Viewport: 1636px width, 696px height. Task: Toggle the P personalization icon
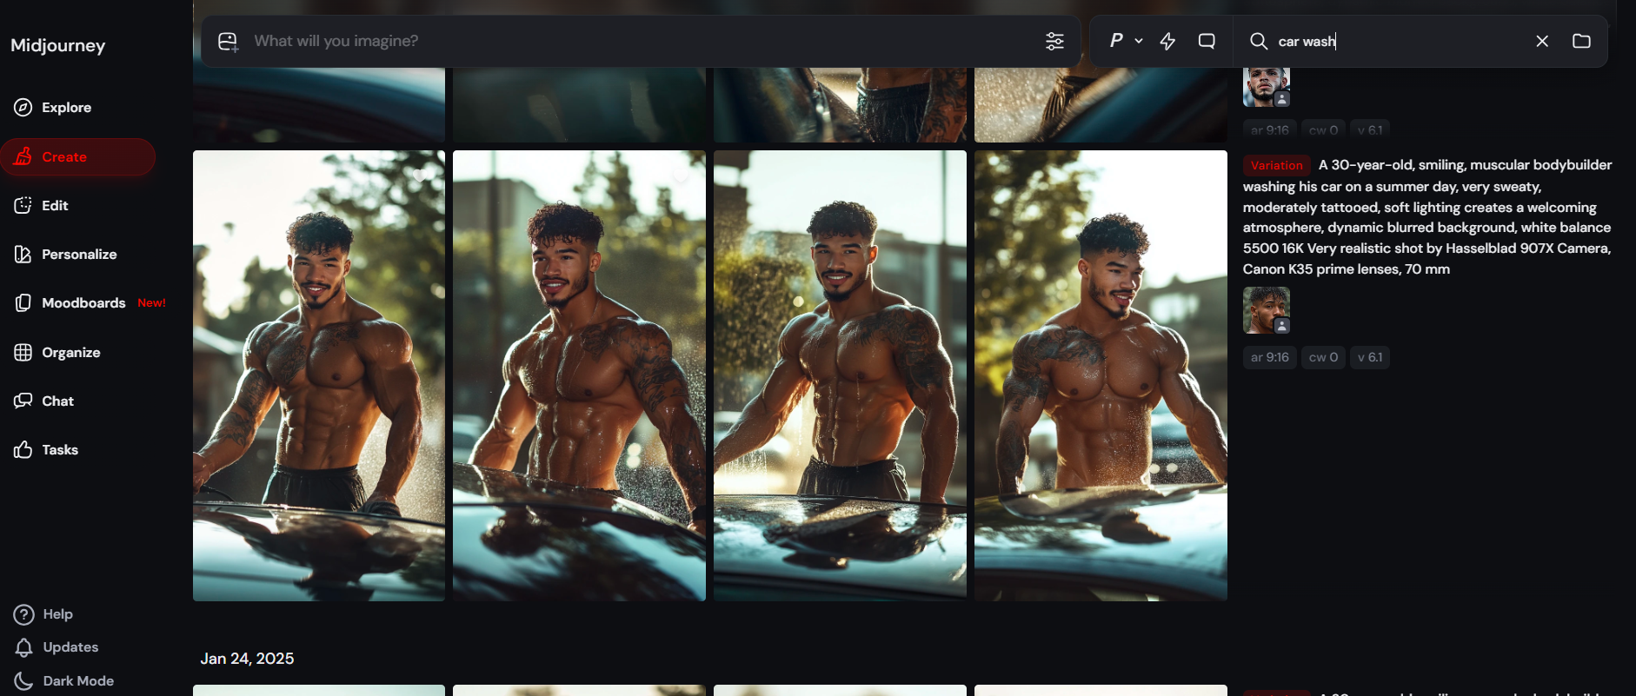pos(1116,41)
